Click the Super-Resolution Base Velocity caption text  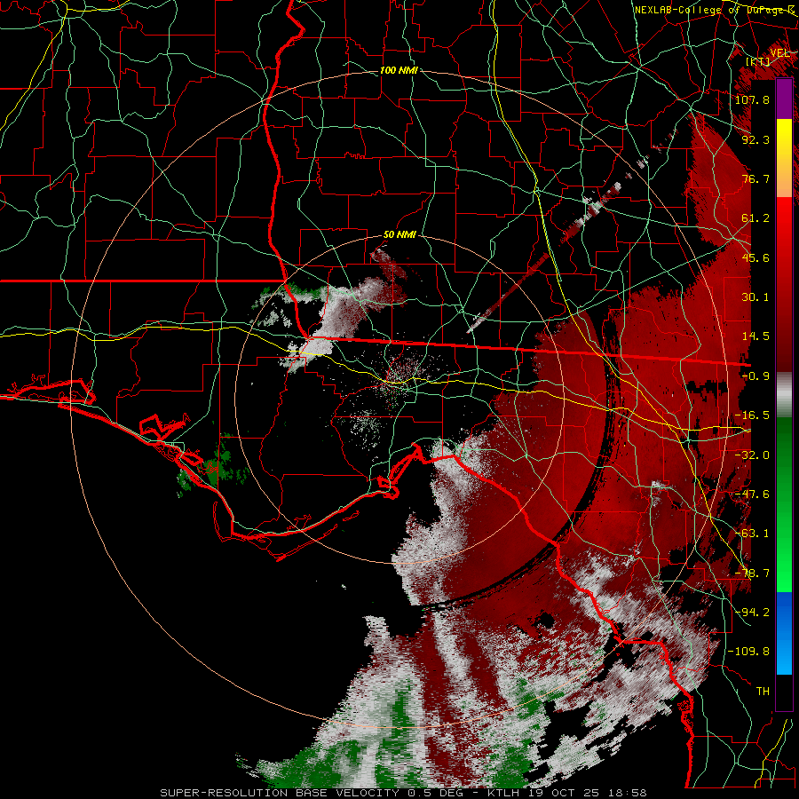tap(403, 793)
